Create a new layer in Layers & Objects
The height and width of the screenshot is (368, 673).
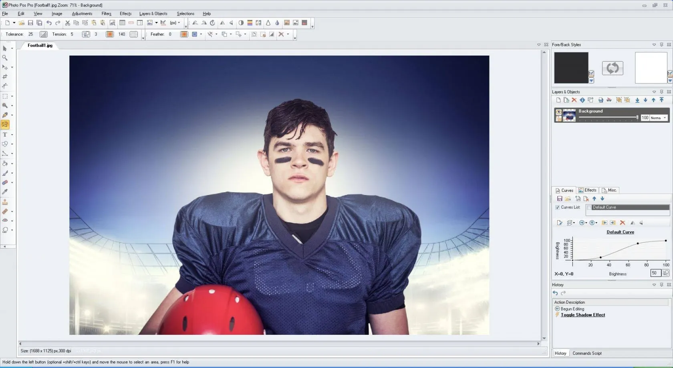click(x=558, y=100)
